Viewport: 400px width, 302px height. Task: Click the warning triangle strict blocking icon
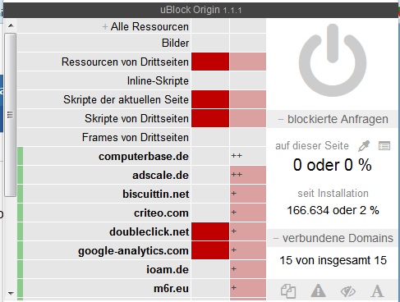point(318,291)
